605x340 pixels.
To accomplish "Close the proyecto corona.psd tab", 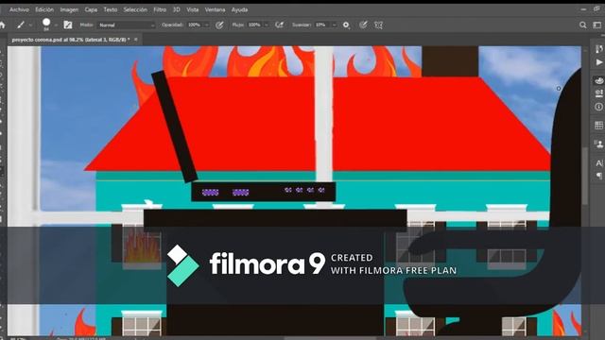I will 136,40.
